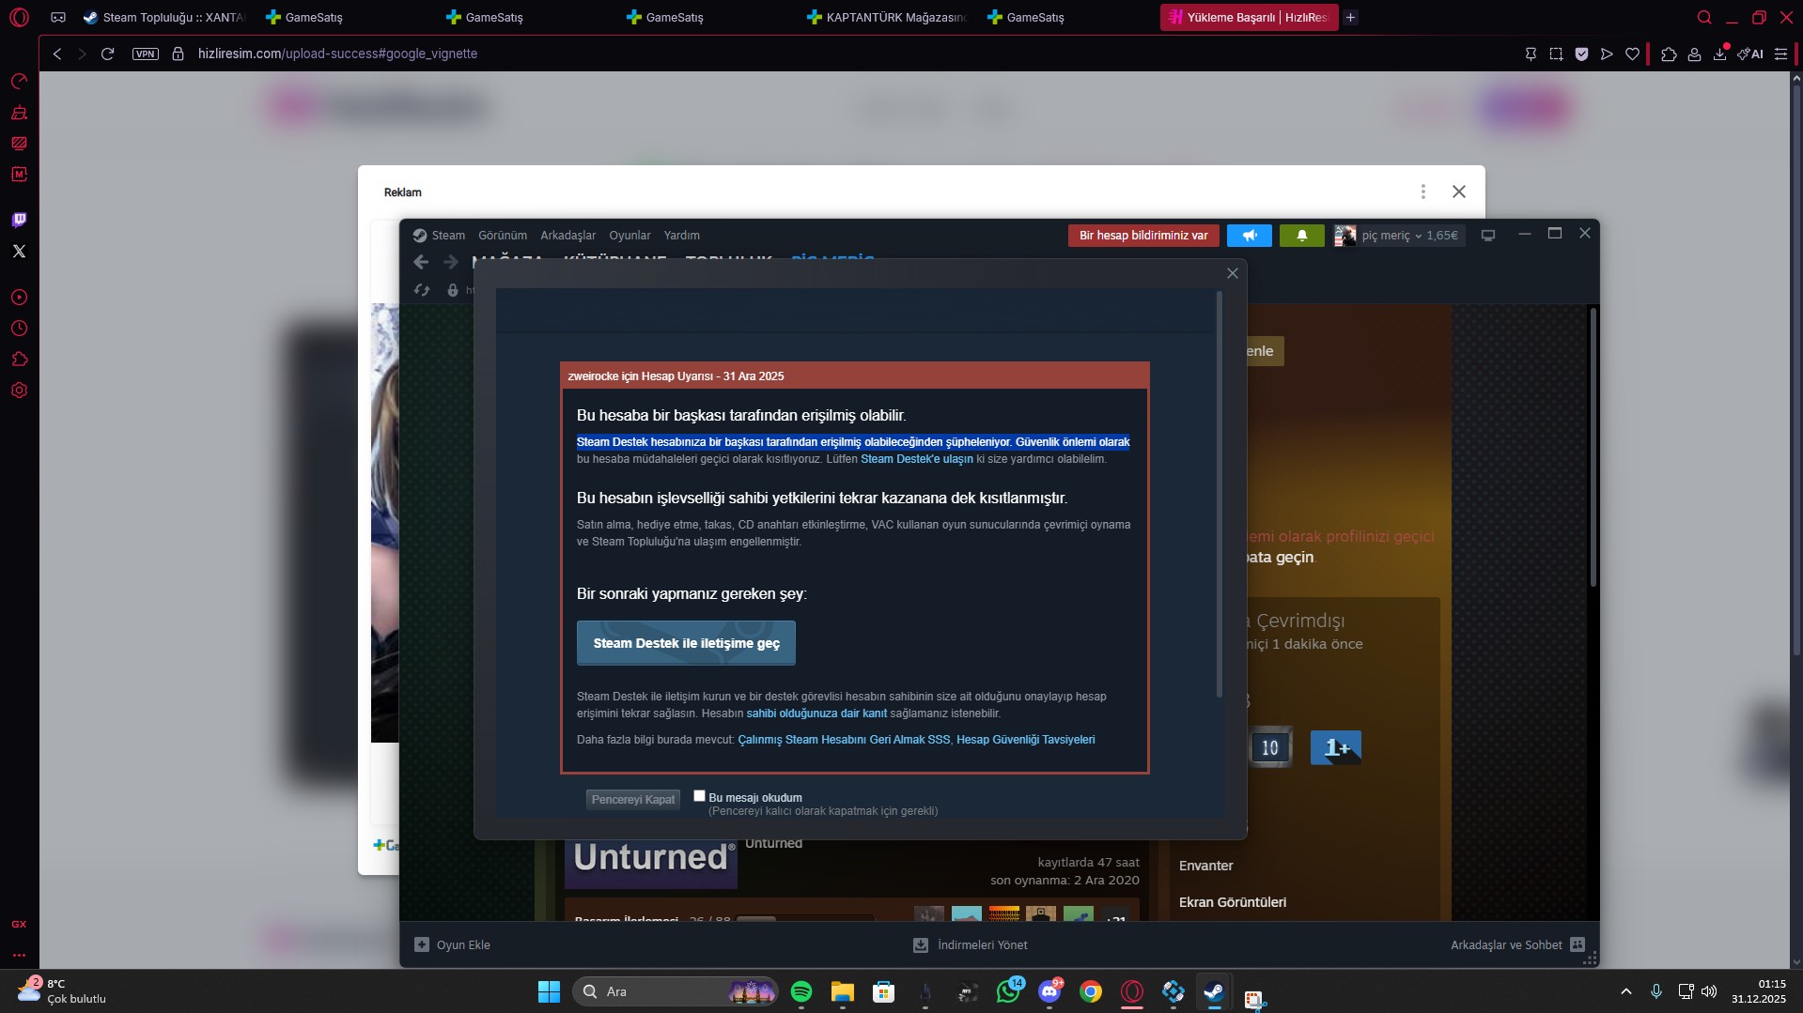
Task: Reload the hizliresim page
Action: click(x=107, y=54)
